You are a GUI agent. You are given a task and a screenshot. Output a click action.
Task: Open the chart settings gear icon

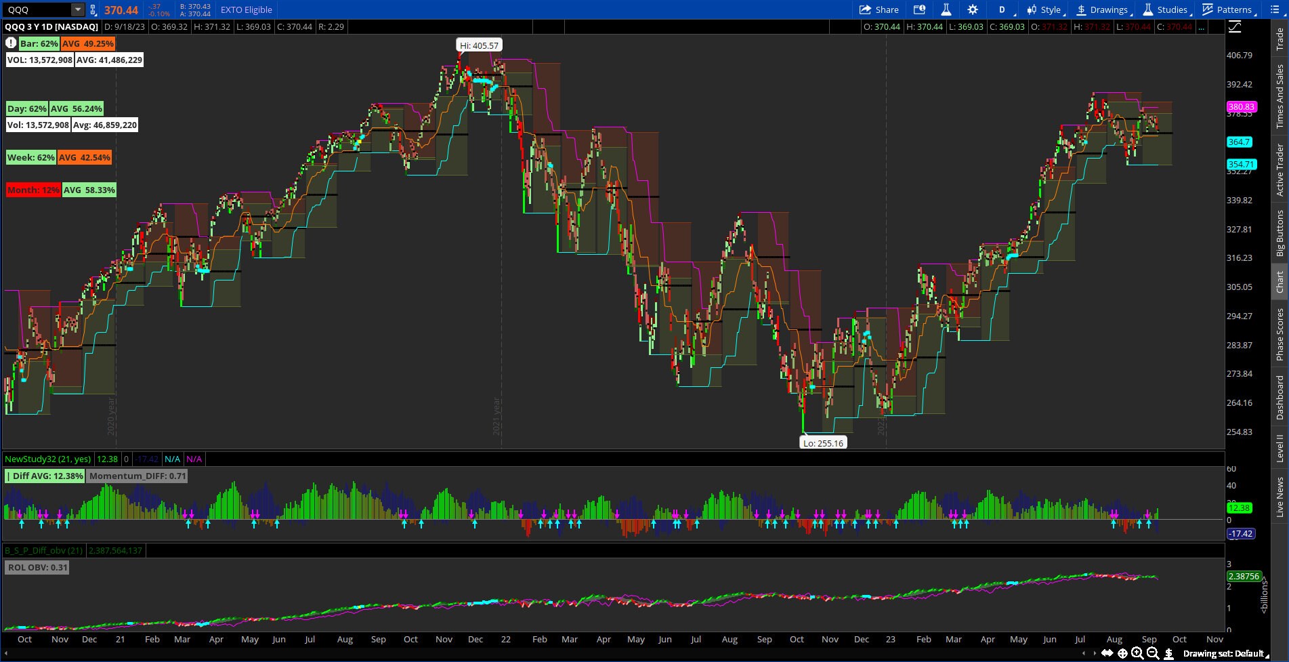pos(973,9)
